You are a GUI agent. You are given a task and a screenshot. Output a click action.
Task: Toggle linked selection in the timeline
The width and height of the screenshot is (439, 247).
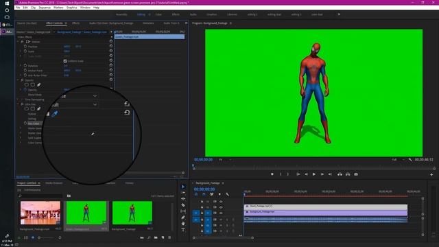[x=212, y=194]
